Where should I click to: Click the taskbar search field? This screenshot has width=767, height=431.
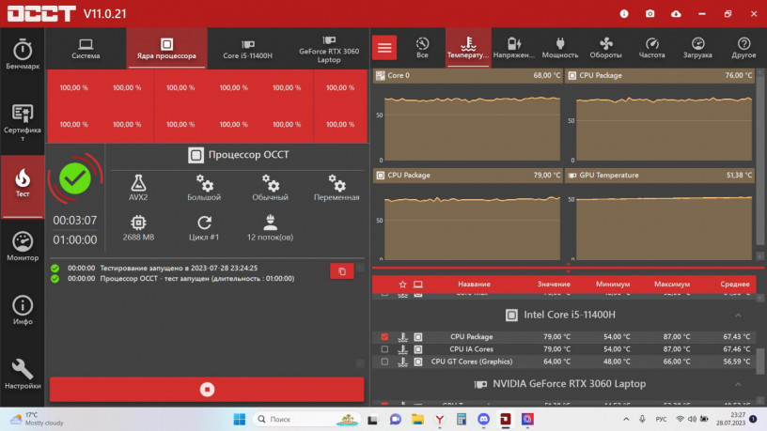tap(307, 420)
